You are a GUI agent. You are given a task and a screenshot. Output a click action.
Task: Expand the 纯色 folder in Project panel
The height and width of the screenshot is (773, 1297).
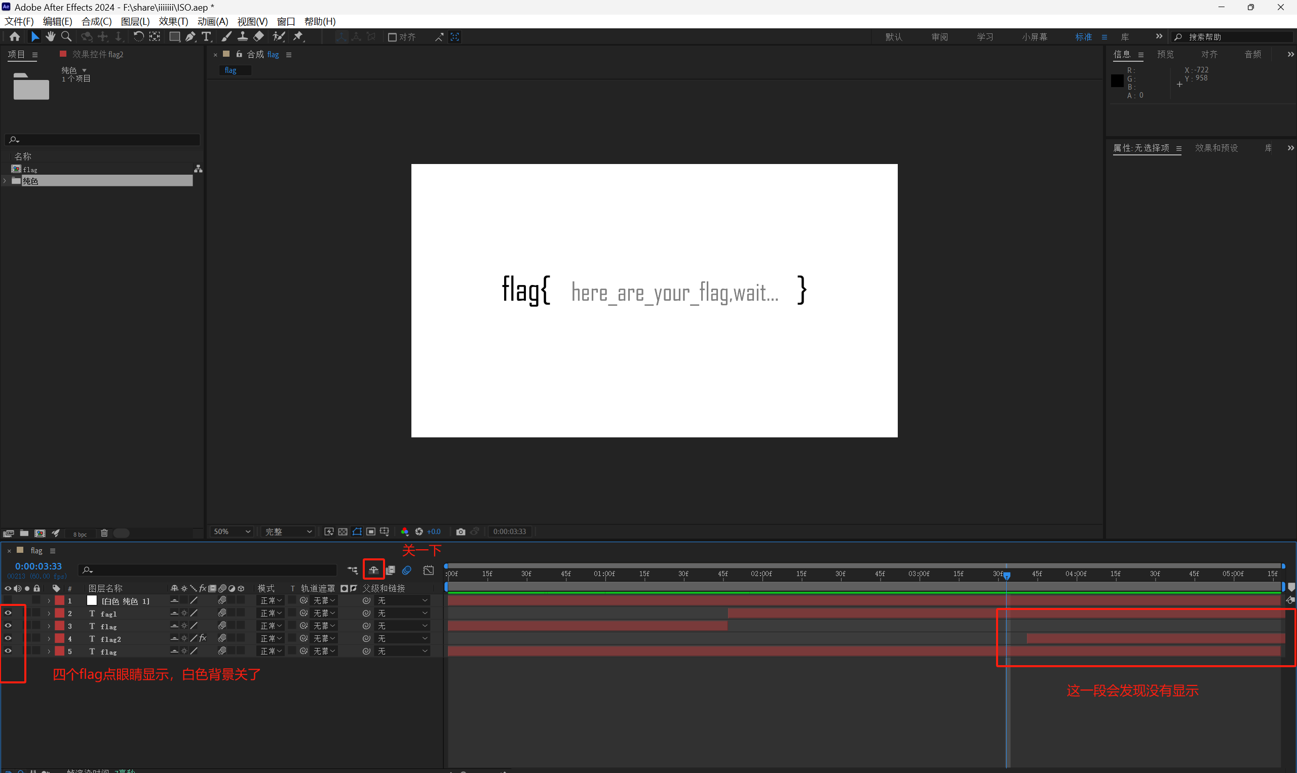(x=5, y=181)
